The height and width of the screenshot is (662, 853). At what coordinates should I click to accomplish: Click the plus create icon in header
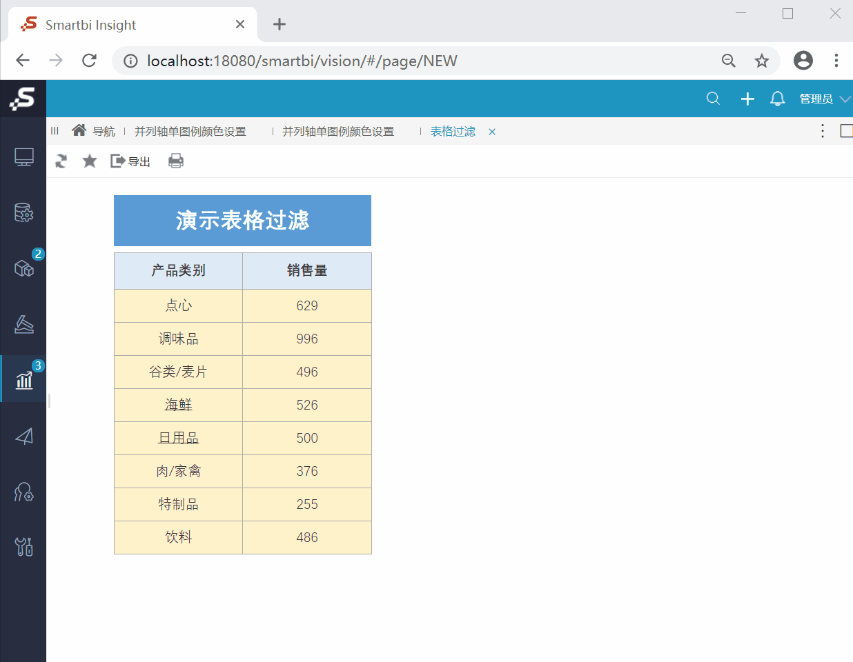tap(747, 99)
